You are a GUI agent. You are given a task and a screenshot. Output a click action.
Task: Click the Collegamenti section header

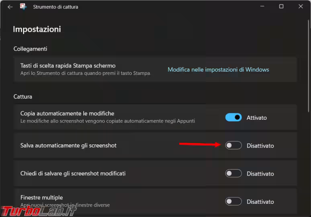point(30,49)
